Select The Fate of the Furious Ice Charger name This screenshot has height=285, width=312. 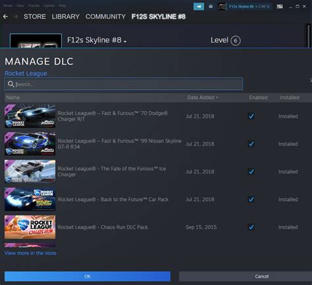[x=112, y=171]
